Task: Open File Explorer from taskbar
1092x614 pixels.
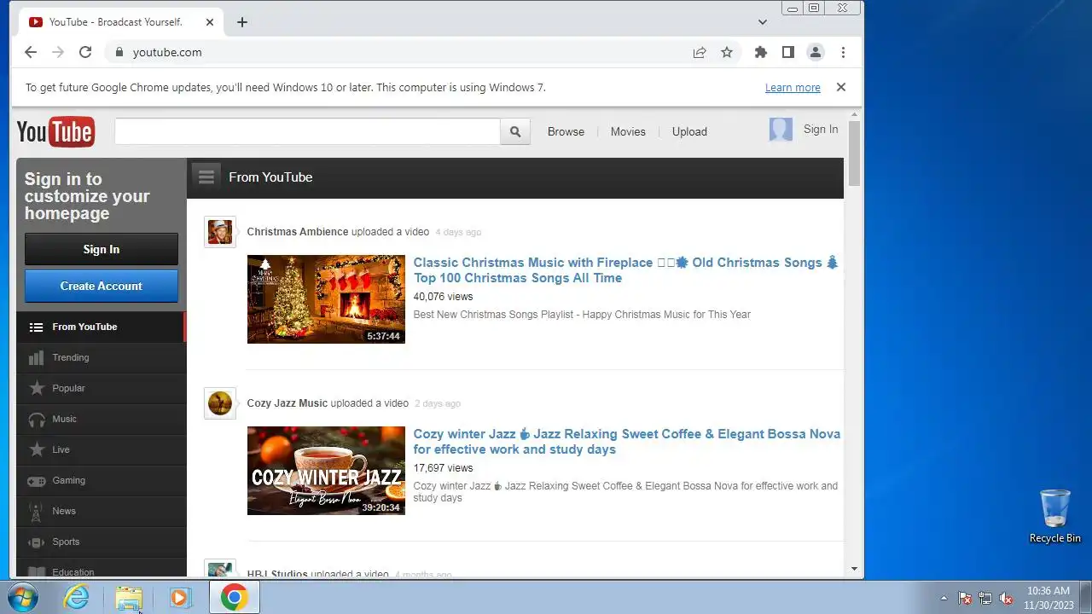Action: point(129,598)
